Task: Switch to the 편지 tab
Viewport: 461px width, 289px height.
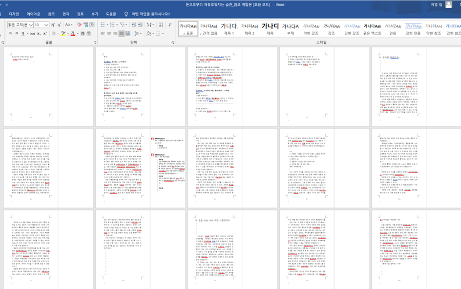Action: point(66,14)
